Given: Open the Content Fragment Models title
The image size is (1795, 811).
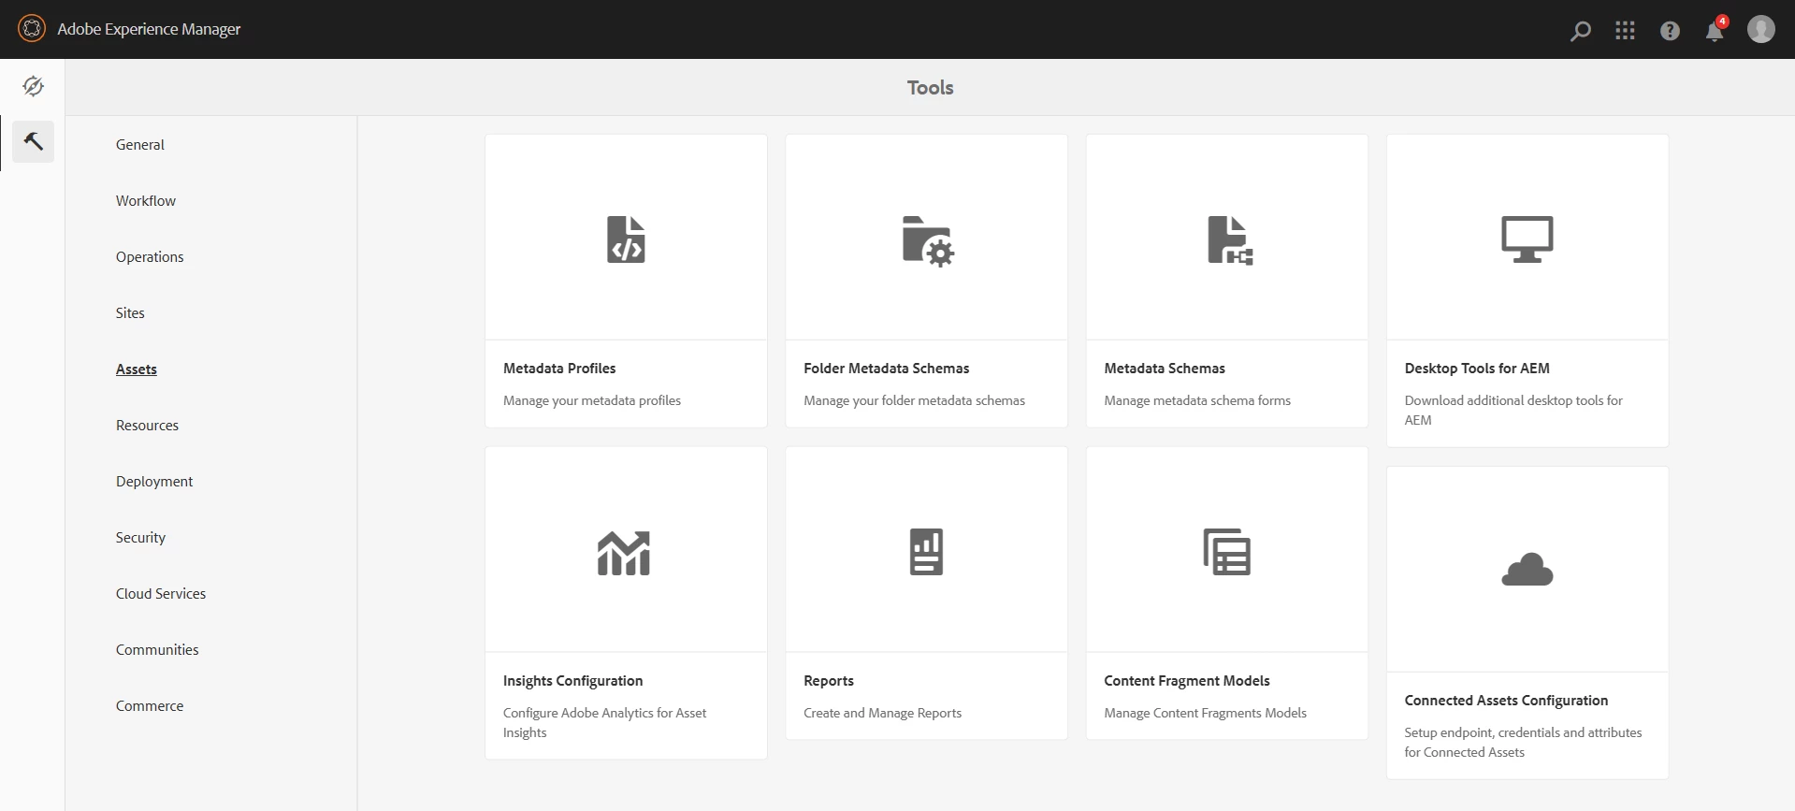Looking at the screenshot, I should coord(1187,681).
